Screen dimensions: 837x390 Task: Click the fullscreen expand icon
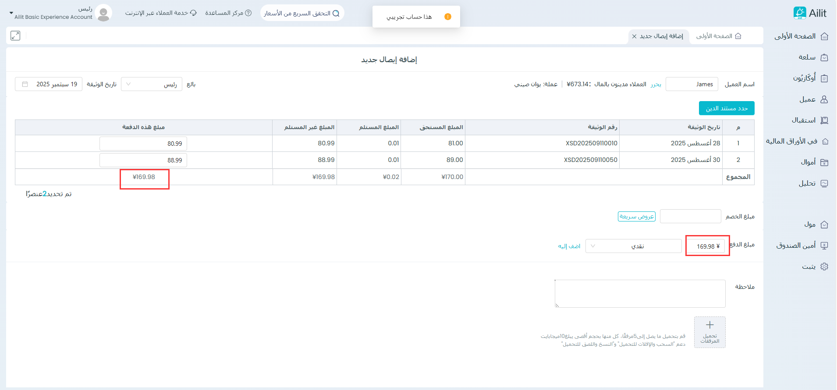click(15, 36)
